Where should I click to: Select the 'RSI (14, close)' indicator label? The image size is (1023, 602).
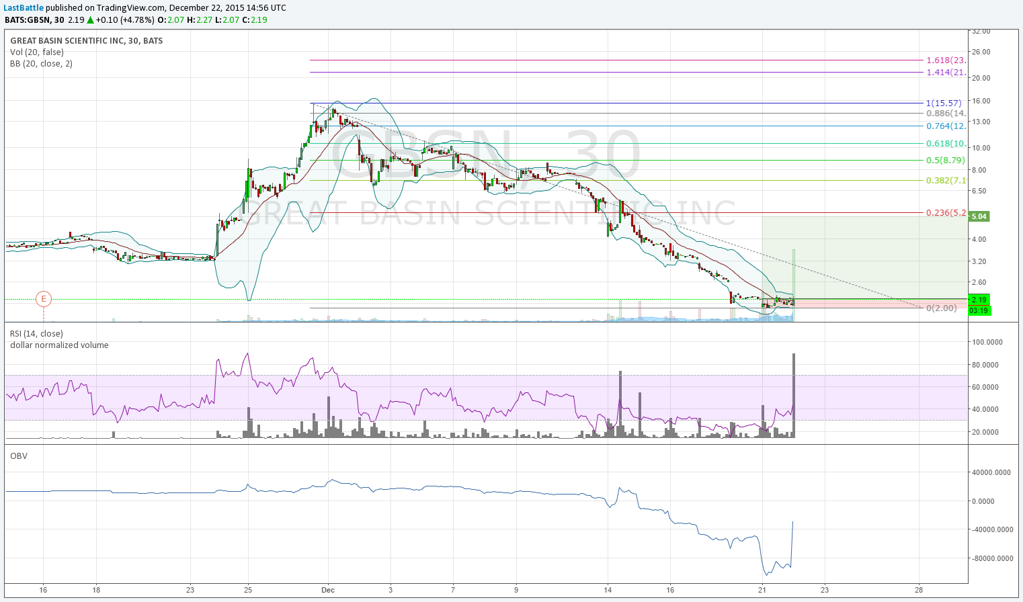[37, 334]
